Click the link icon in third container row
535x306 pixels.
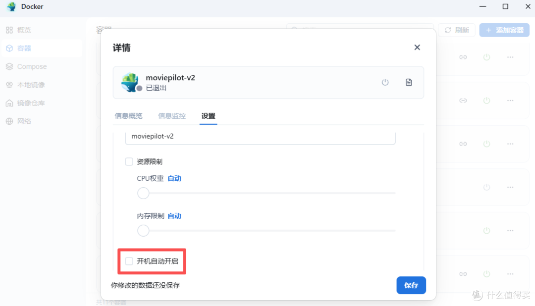click(463, 144)
